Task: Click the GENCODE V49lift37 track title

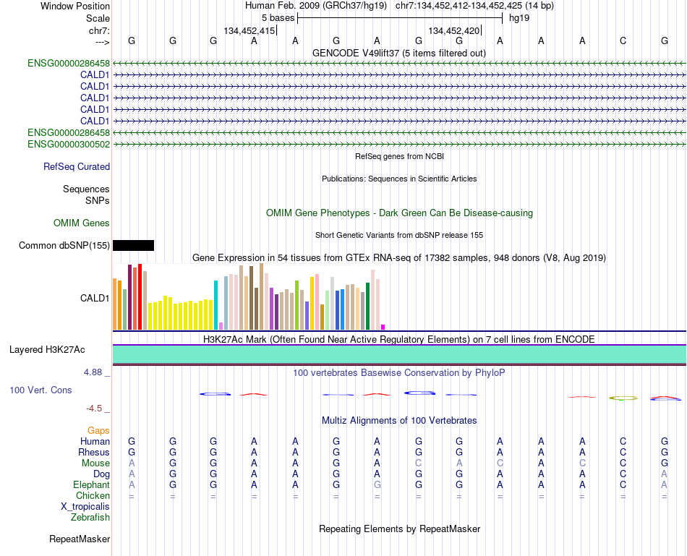Action: [399, 53]
